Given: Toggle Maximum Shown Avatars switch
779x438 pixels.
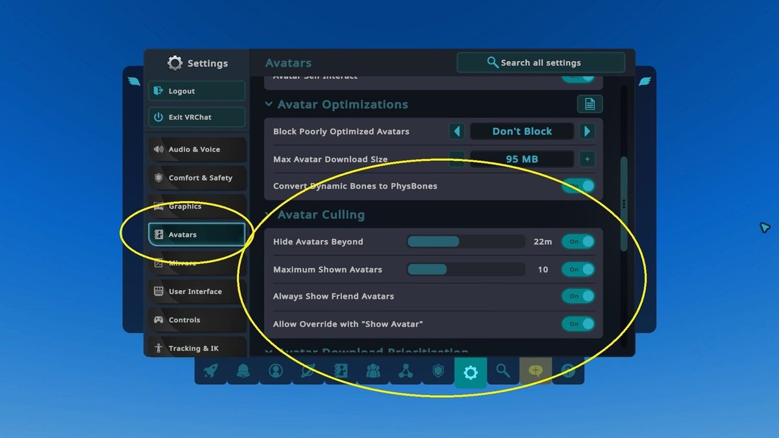Looking at the screenshot, I should pyautogui.click(x=578, y=269).
